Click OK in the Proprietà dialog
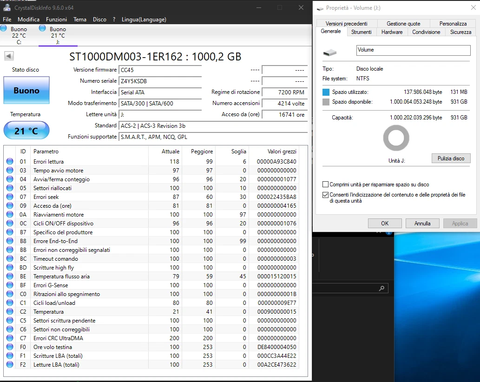 point(385,224)
